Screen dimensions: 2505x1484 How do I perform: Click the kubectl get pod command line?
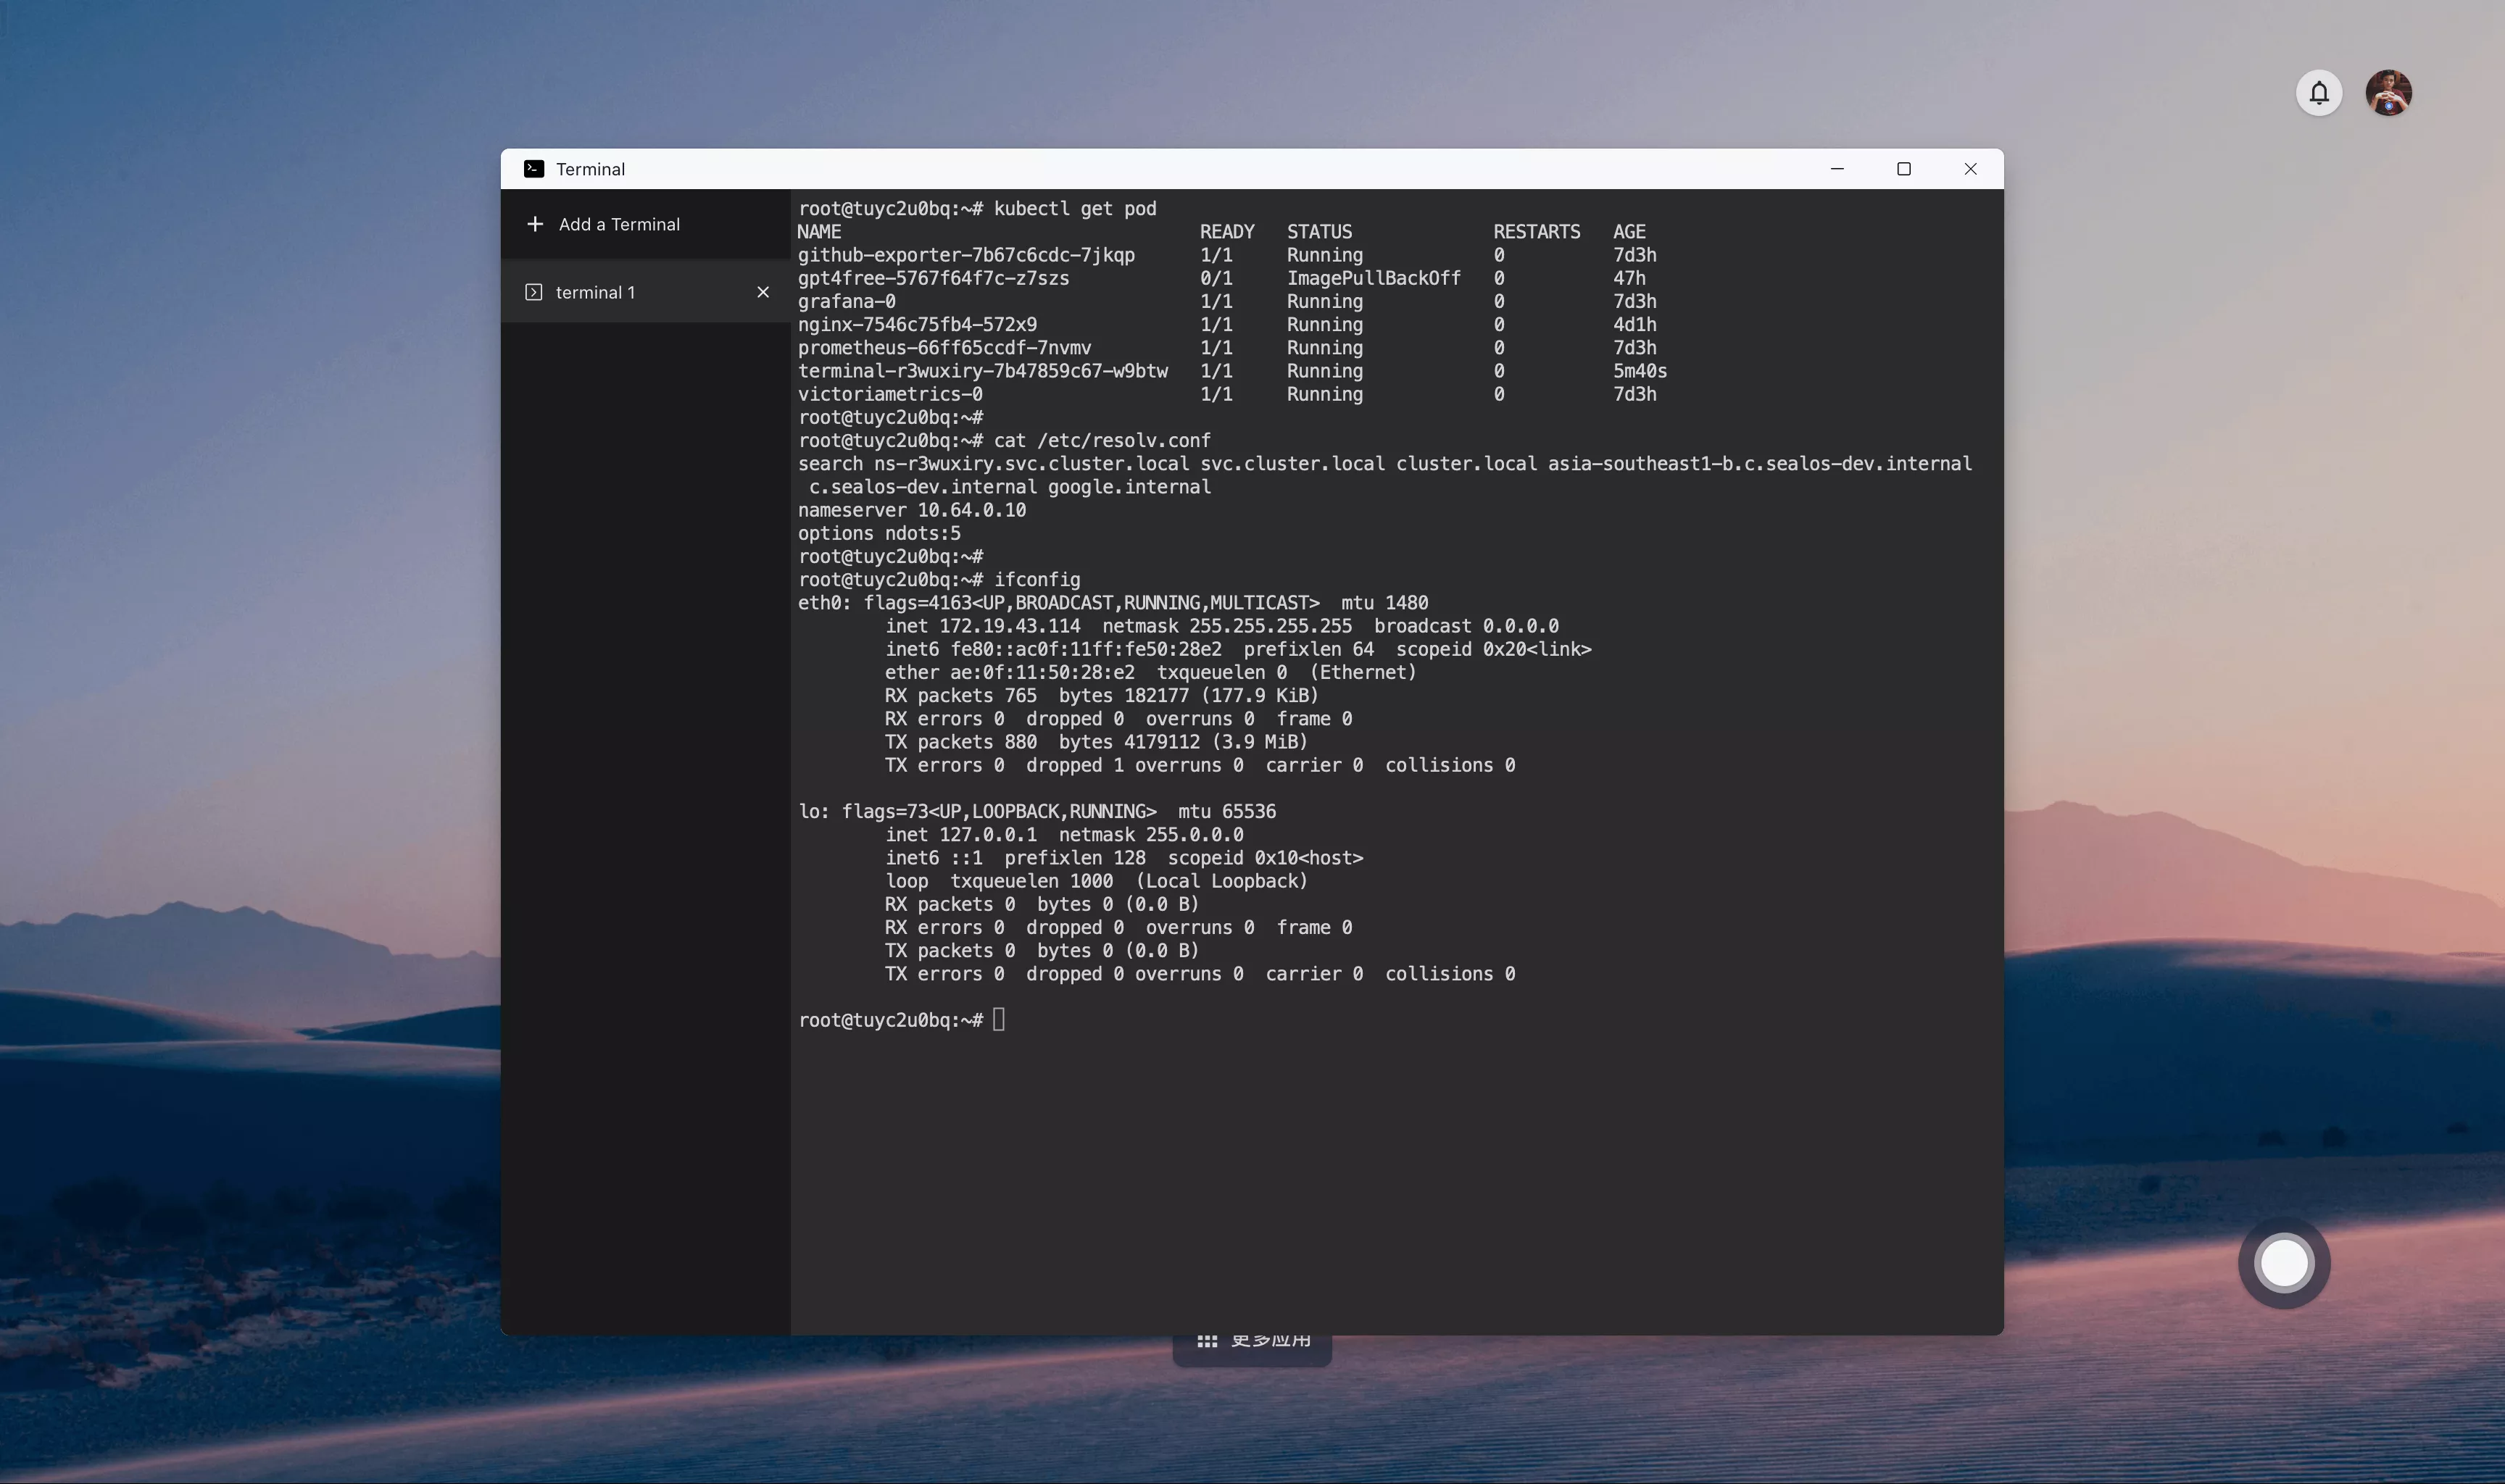tap(1074, 208)
